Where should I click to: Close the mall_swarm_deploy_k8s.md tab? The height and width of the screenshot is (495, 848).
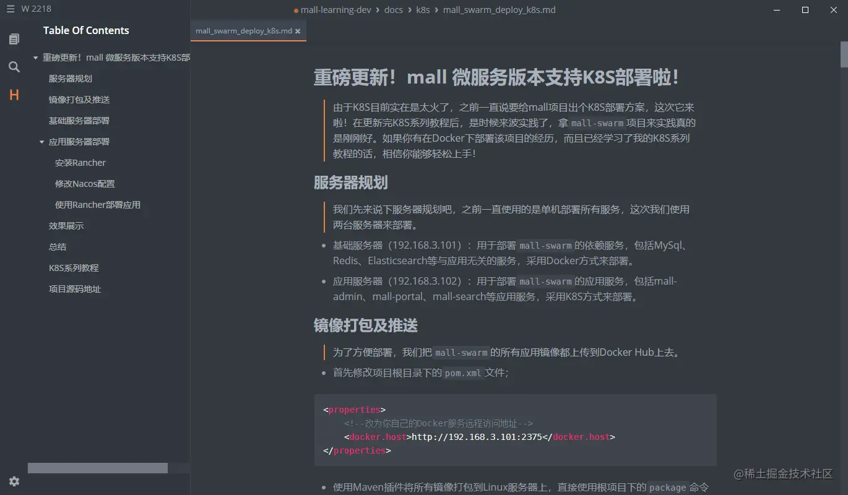click(298, 31)
